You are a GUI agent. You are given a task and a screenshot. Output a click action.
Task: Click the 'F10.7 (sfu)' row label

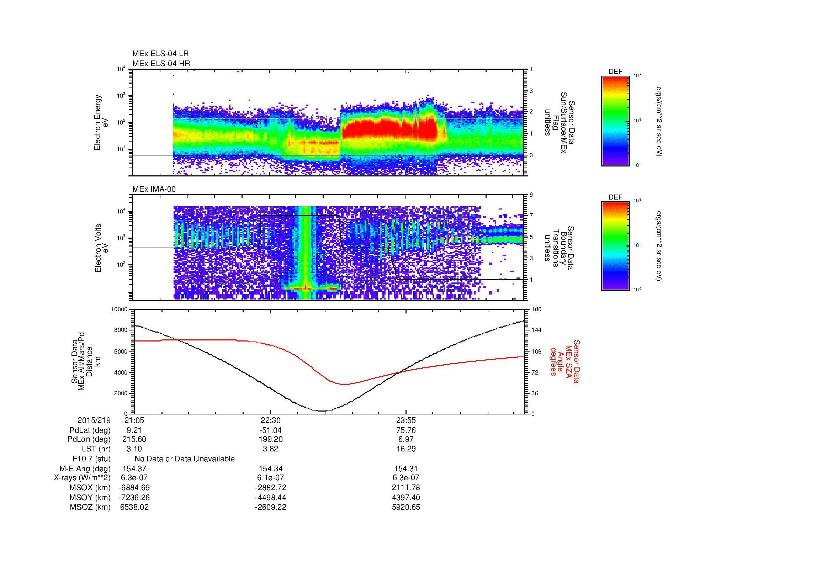coord(92,459)
